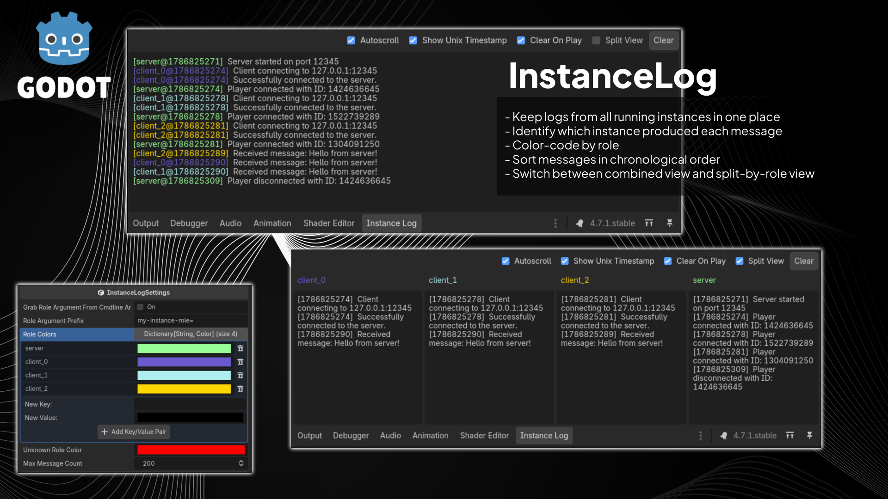Open the three-dot menu in the split-view panel
The height and width of the screenshot is (499, 888).
click(701, 436)
